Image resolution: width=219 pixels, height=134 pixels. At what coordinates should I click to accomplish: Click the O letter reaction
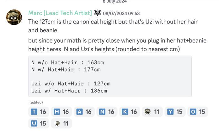pyautogui.click(x=198, y=112)
